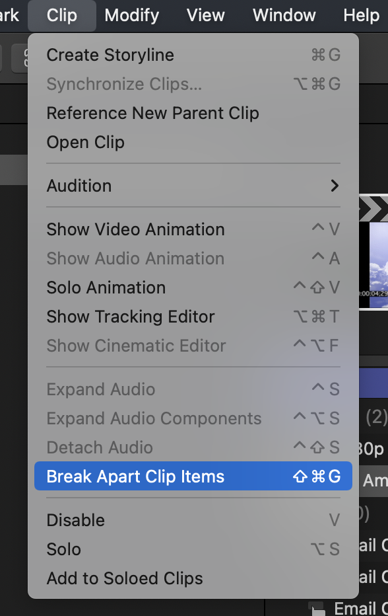Screen dimensions: 388x616
Task: Open the View menu
Action: click(x=206, y=16)
